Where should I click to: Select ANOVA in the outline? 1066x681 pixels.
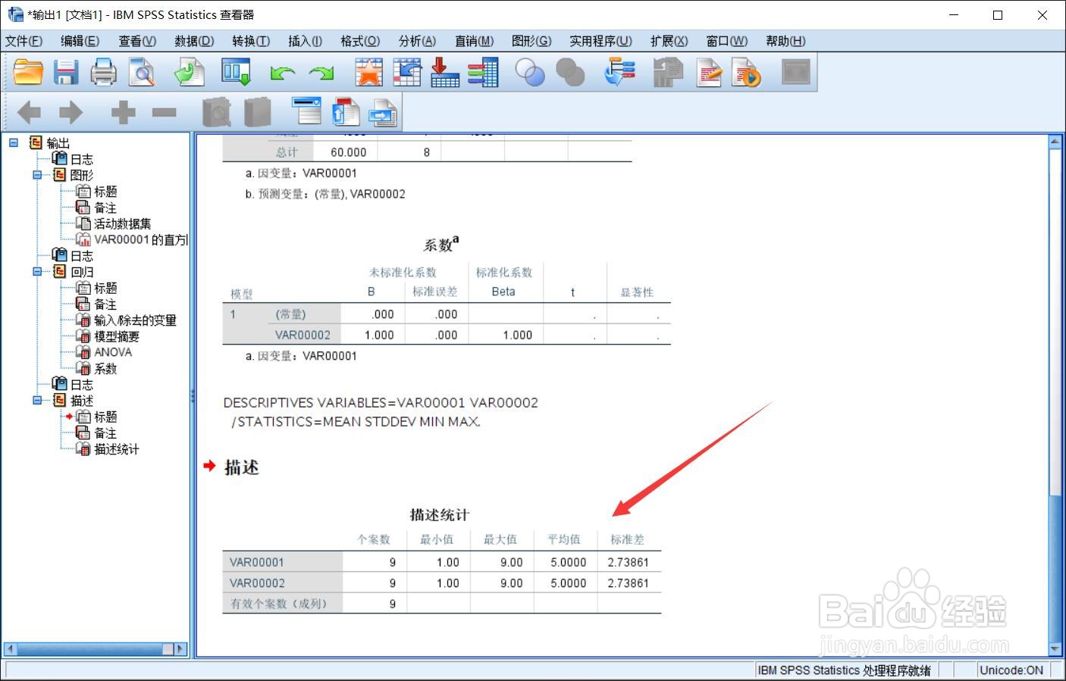[x=113, y=352]
